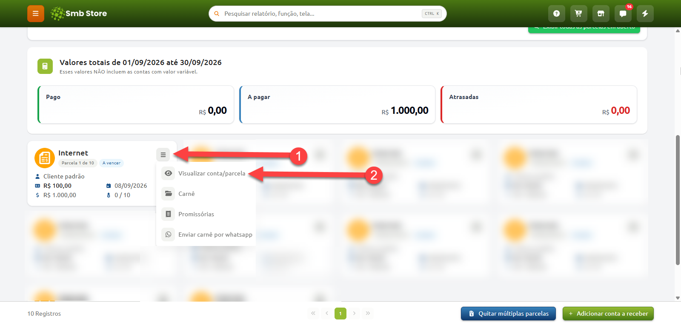Click the 10 Registros count text
This screenshot has height=325, width=681.
44,314
